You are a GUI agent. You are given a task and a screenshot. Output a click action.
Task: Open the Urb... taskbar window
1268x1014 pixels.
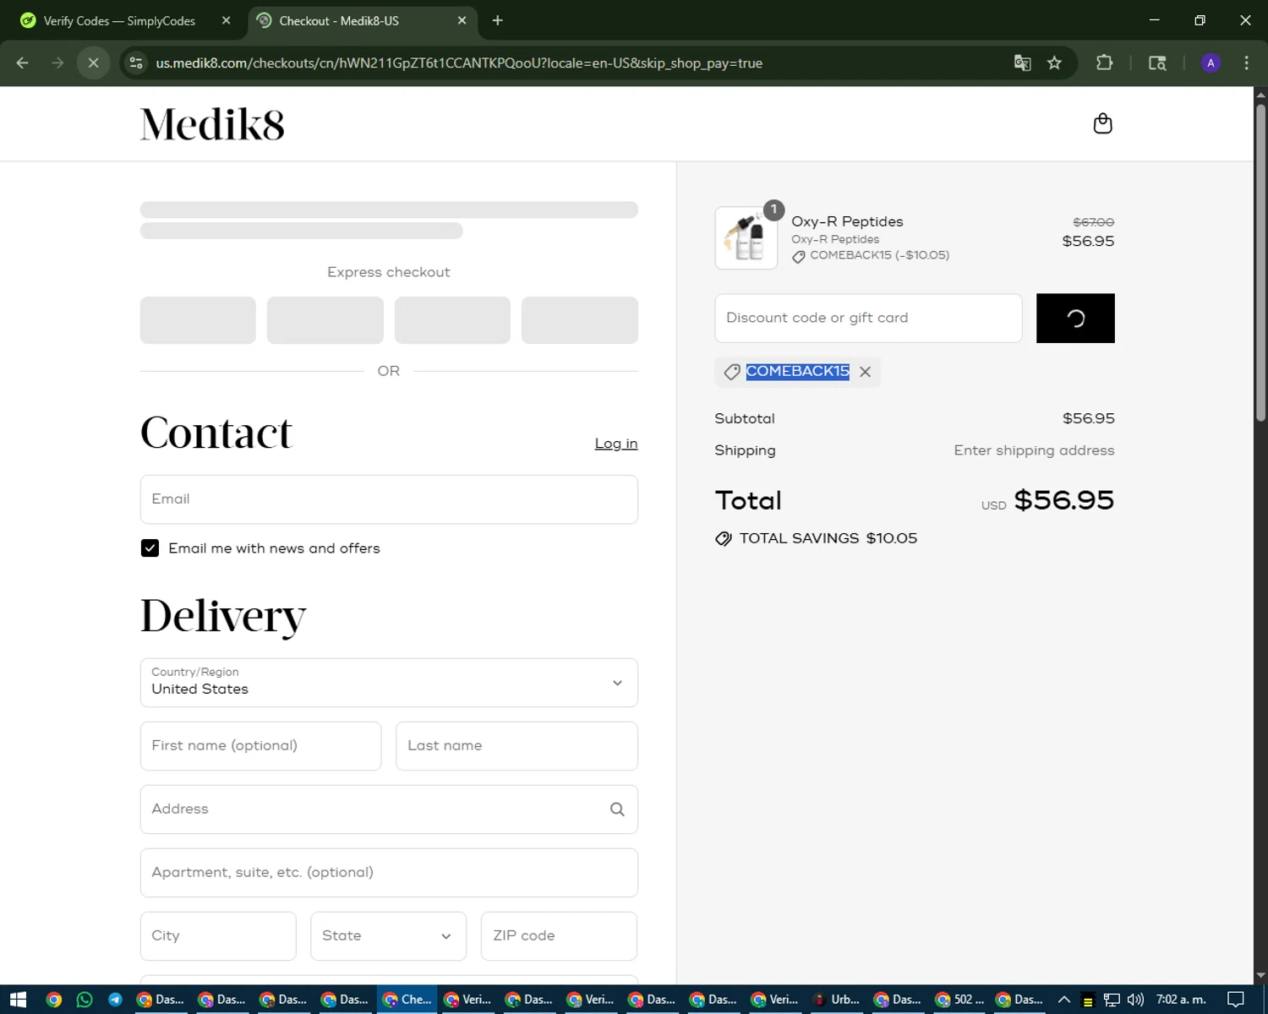coord(837,1000)
